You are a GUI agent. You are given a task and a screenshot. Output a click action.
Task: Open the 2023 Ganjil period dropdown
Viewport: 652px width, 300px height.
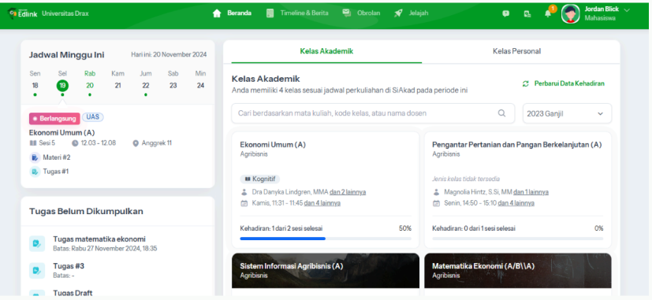567,113
